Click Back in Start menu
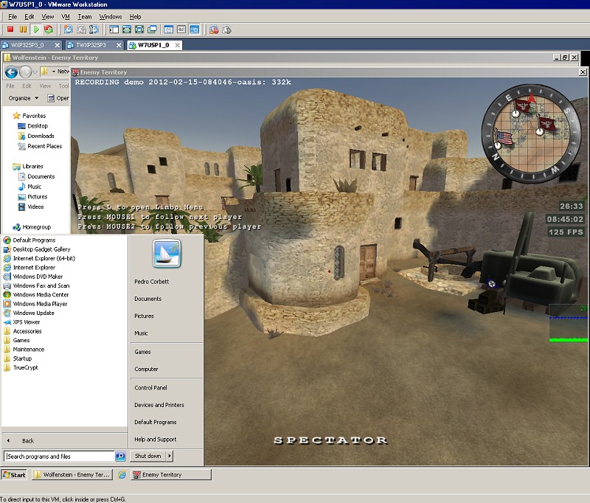This screenshot has height=503, width=590. 27,440
